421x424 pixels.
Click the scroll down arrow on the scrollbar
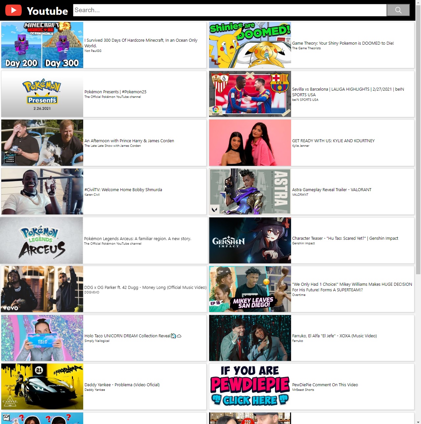pos(418,421)
